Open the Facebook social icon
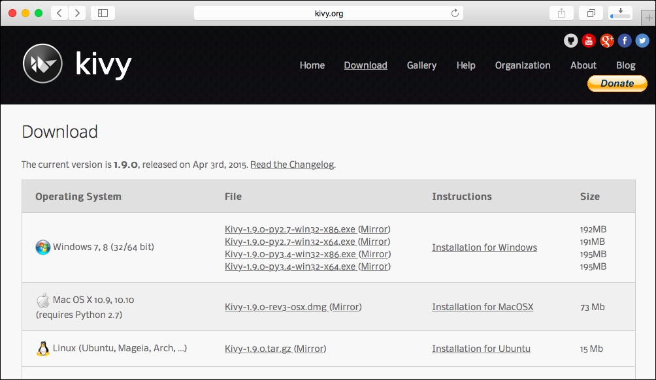This screenshot has width=656, height=380. point(625,40)
